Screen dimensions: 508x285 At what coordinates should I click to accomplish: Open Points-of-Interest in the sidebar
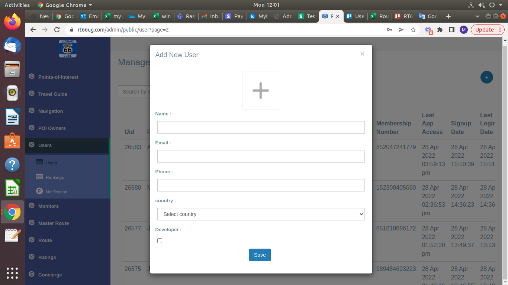[58, 77]
